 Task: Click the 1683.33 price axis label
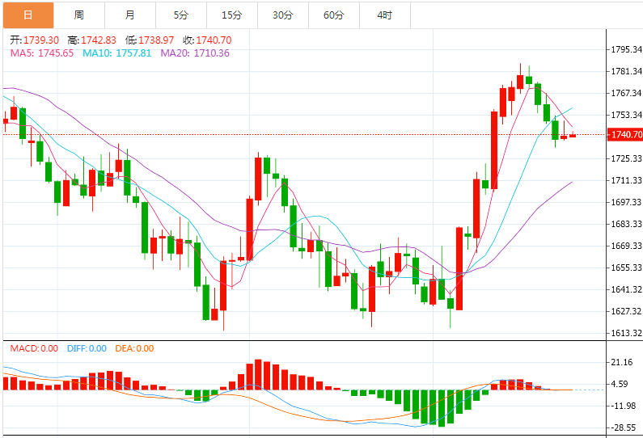(x=626, y=224)
